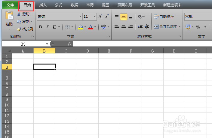
Task: Open fill color dropdown arrow
Action: (85, 27)
